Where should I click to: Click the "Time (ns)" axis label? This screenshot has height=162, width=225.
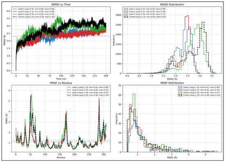pyautogui.click(x=61, y=79)
